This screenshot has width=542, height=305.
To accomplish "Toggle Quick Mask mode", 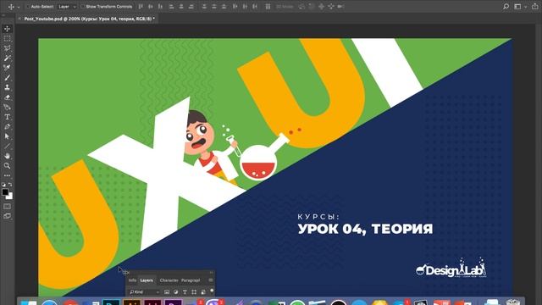I will 8,207.
